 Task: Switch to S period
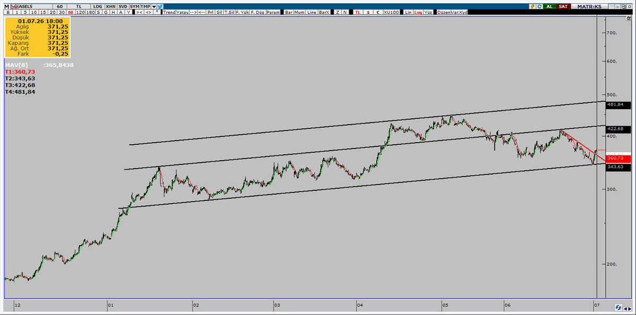point(99,12)
